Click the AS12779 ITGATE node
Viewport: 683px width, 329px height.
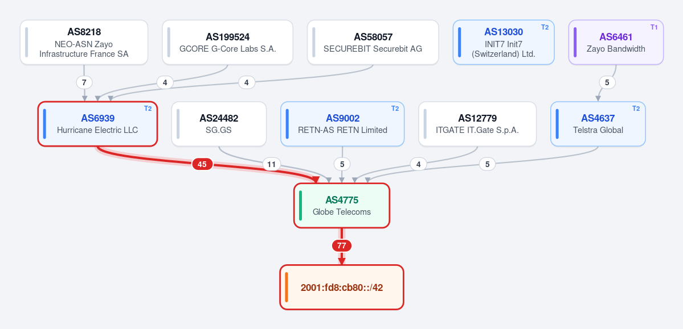pos(477,124)
